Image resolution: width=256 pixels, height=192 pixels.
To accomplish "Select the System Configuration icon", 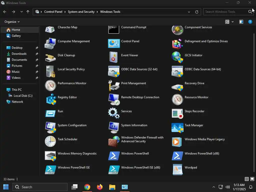I will pyautogui.click(x=50, y=127).
